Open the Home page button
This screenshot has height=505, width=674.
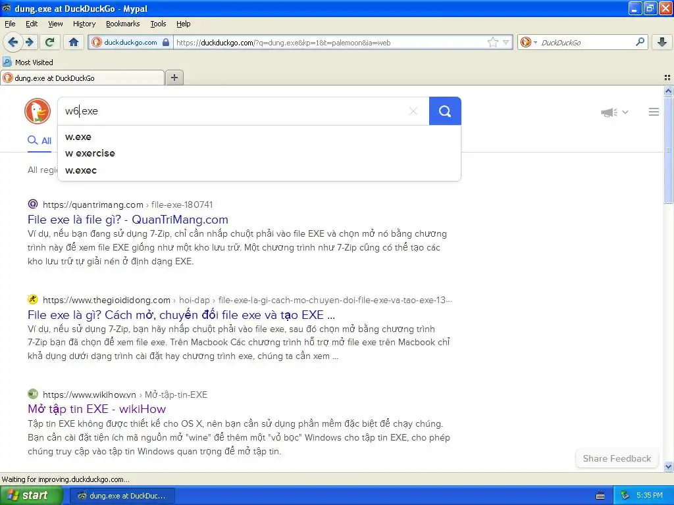coord(74,42)
